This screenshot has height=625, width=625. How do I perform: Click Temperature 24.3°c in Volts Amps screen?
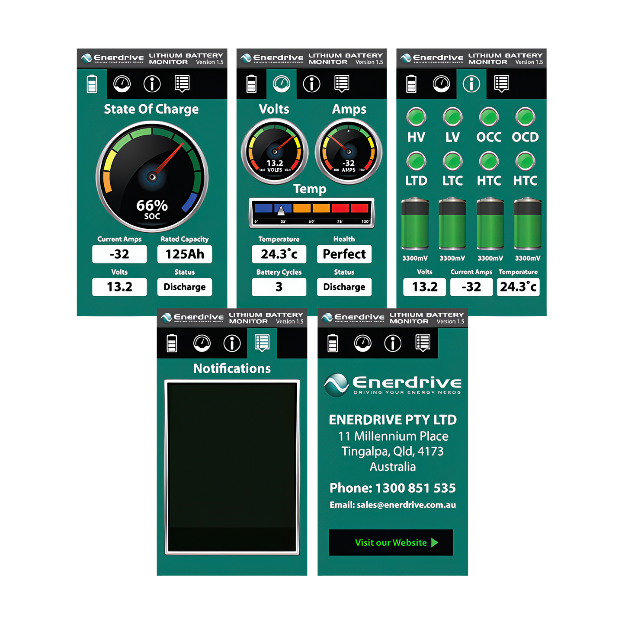pos(279,254)
